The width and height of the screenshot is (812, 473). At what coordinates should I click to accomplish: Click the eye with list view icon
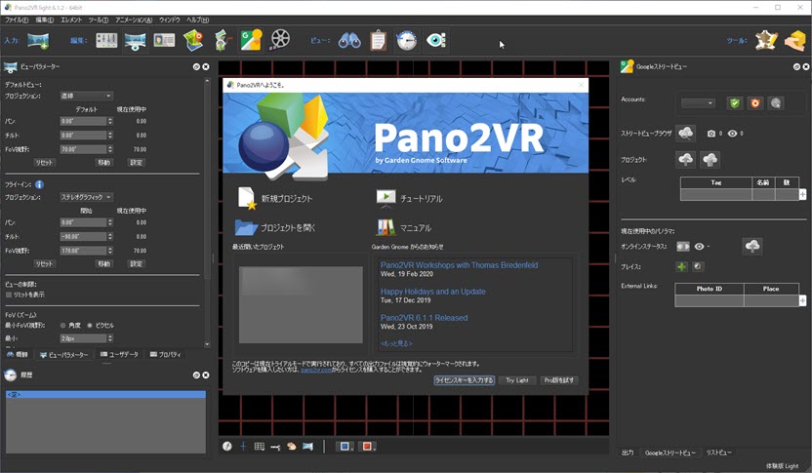click(436, 40)
